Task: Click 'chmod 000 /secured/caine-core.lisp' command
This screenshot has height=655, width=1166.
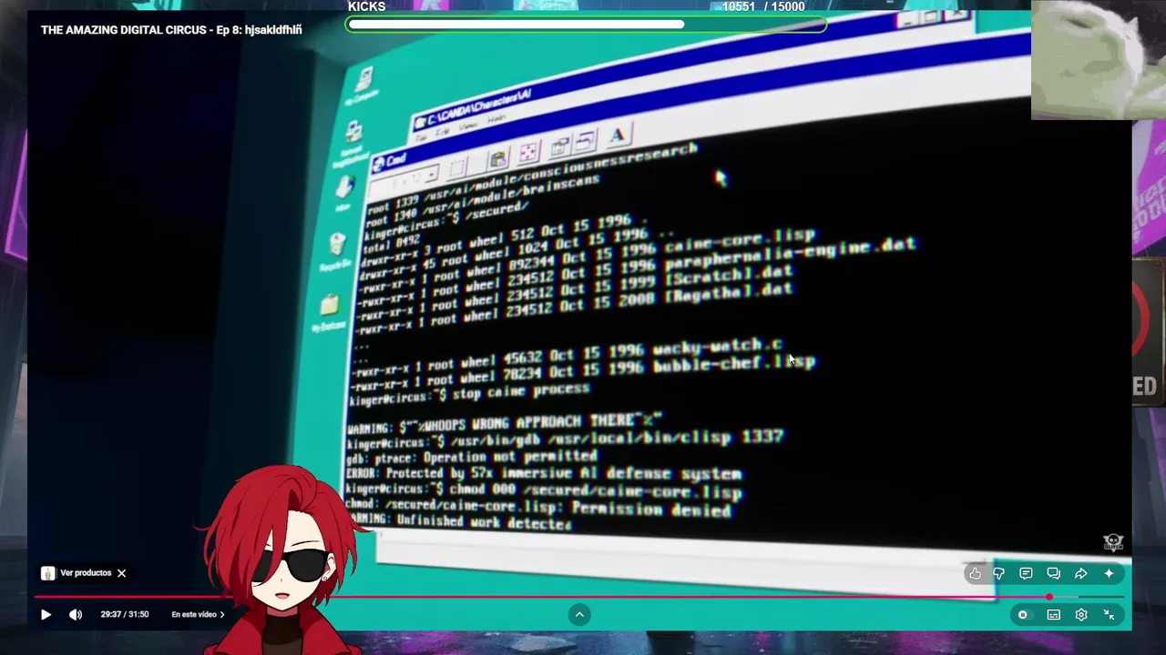Action: pos(594,492)
